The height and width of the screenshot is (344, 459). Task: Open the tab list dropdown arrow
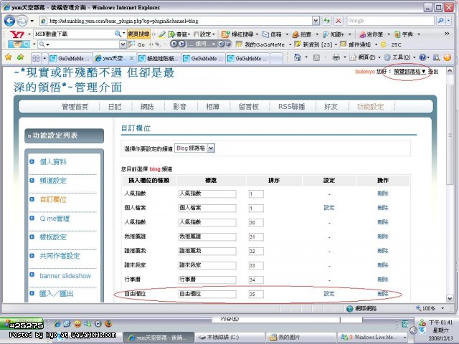(44, 59)
